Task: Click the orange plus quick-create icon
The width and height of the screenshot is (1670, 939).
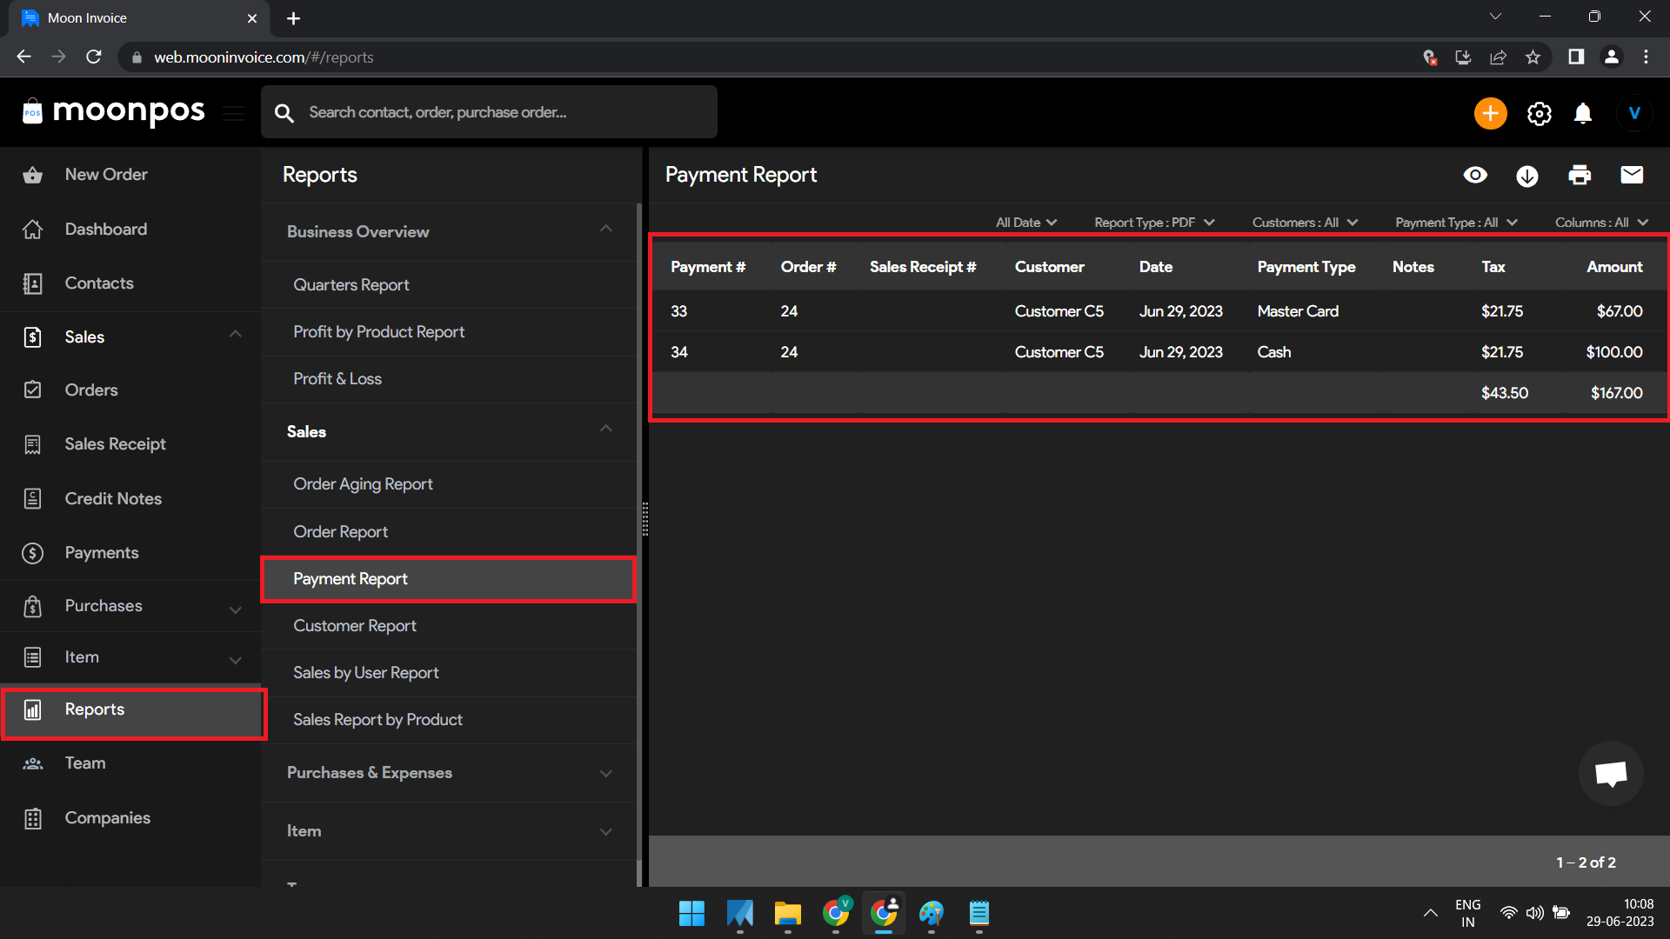Action: tap(1490, 113)
